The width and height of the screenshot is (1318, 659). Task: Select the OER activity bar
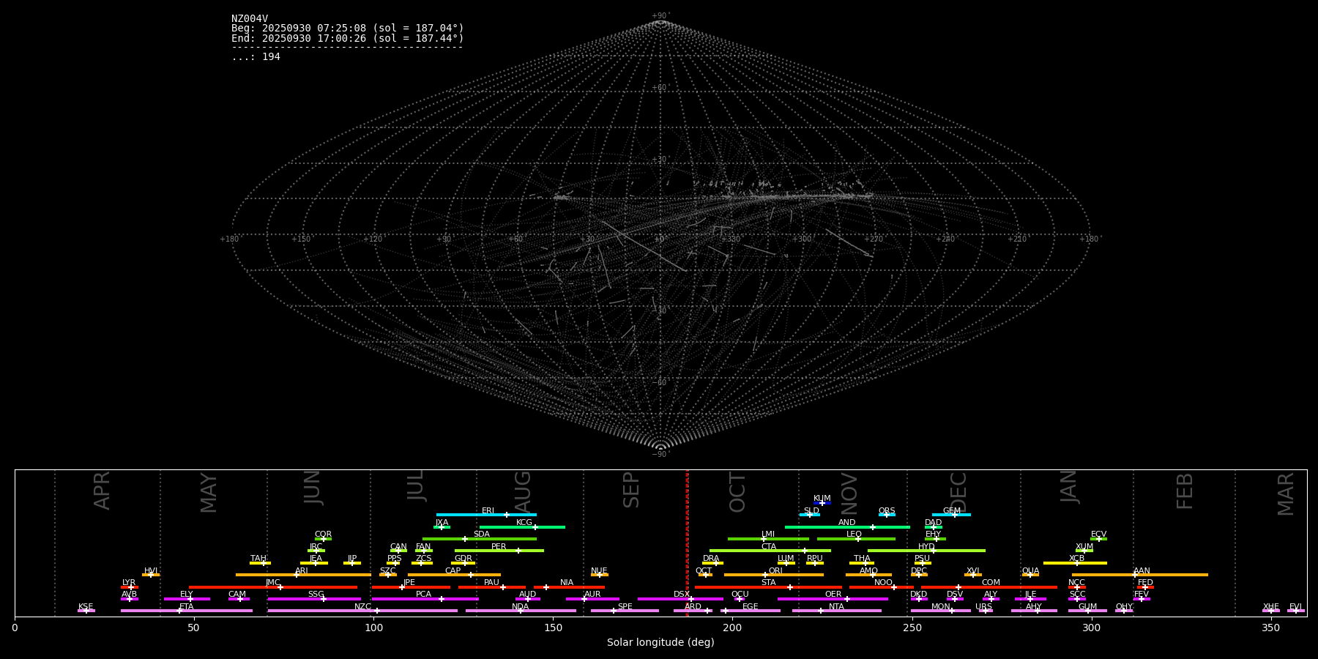point(833,599)
